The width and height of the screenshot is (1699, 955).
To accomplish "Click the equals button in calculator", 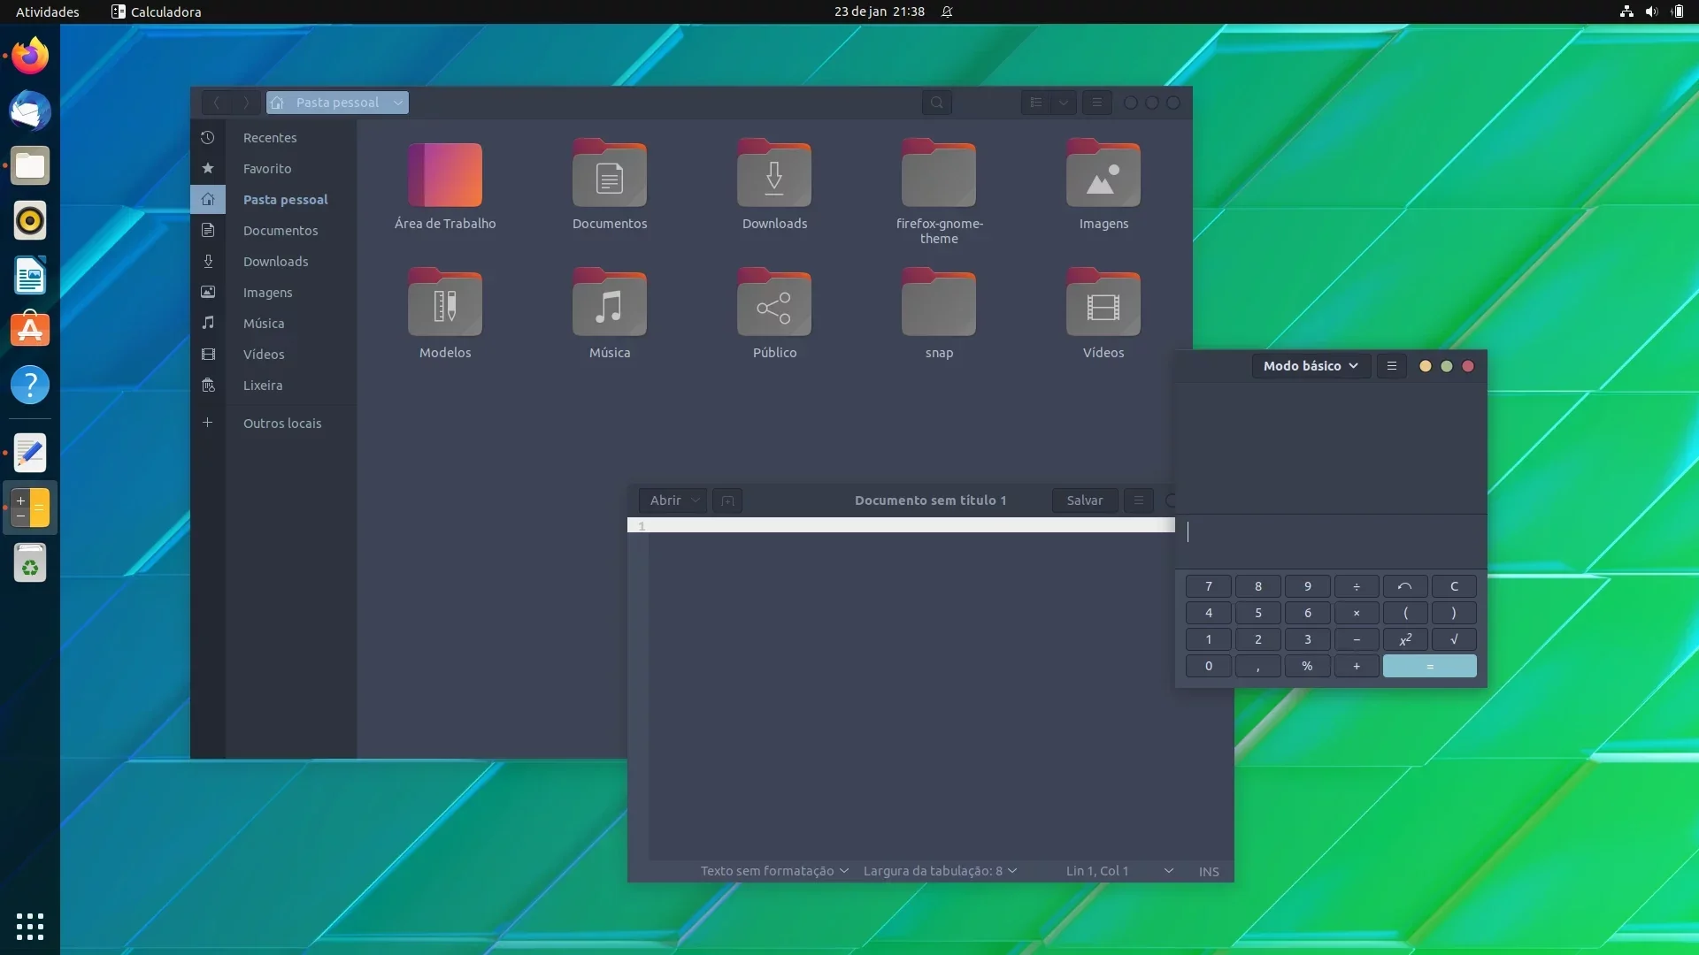I will [1429, 666].
